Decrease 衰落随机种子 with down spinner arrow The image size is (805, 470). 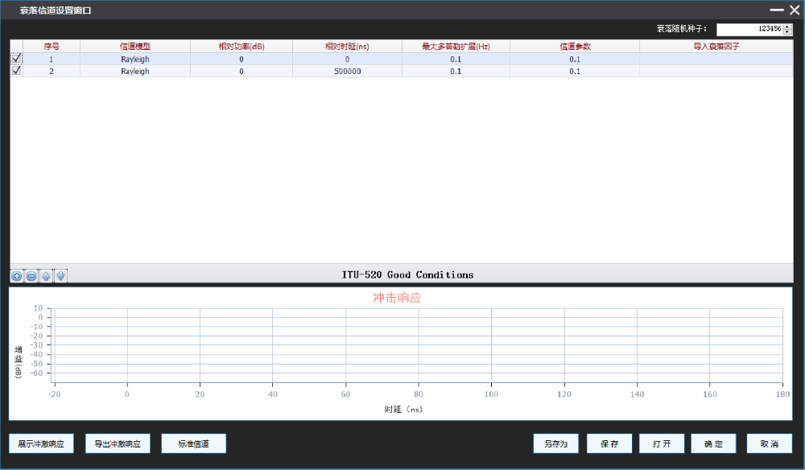[787, 31]
